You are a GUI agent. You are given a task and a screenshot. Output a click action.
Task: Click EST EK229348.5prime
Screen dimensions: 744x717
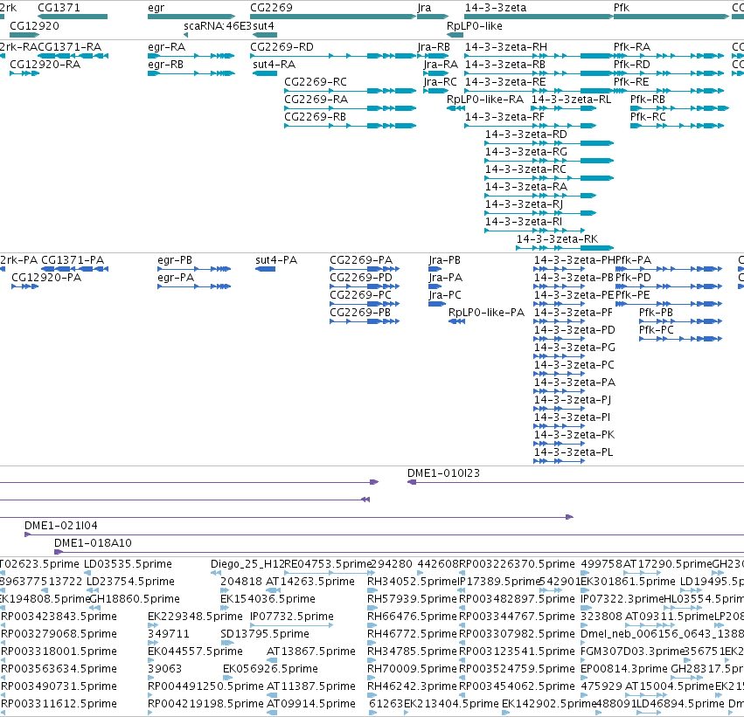click(195, 616)
